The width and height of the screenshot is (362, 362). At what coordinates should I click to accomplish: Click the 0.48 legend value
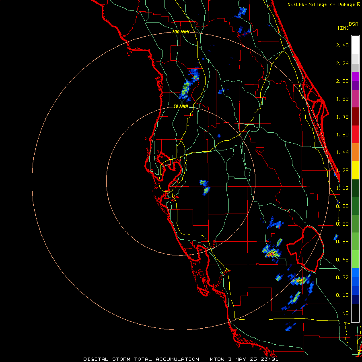click(x=342, y=260)
